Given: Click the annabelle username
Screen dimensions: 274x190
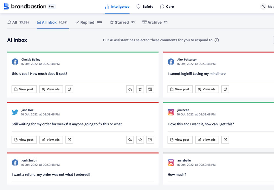Looking at the screenshot, I should point(184,161).
